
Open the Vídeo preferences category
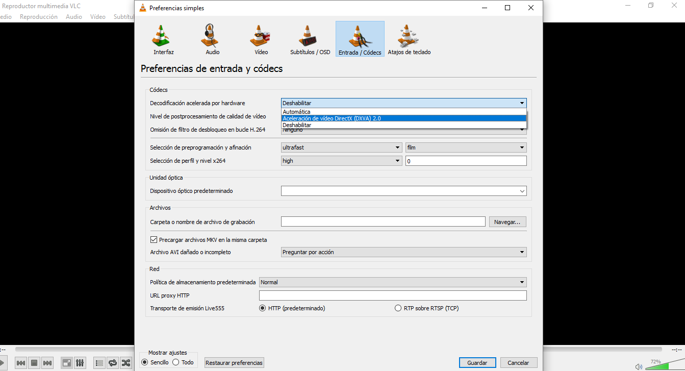pyautogui.click(x=261, y=39)
